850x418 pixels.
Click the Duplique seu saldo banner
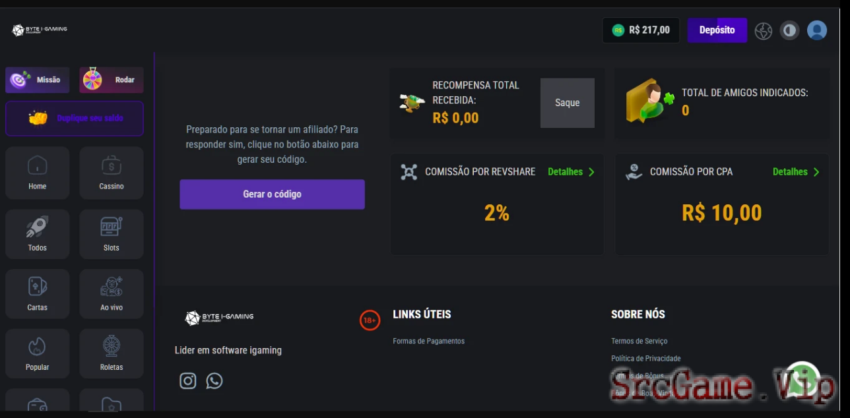coord(75,118)
